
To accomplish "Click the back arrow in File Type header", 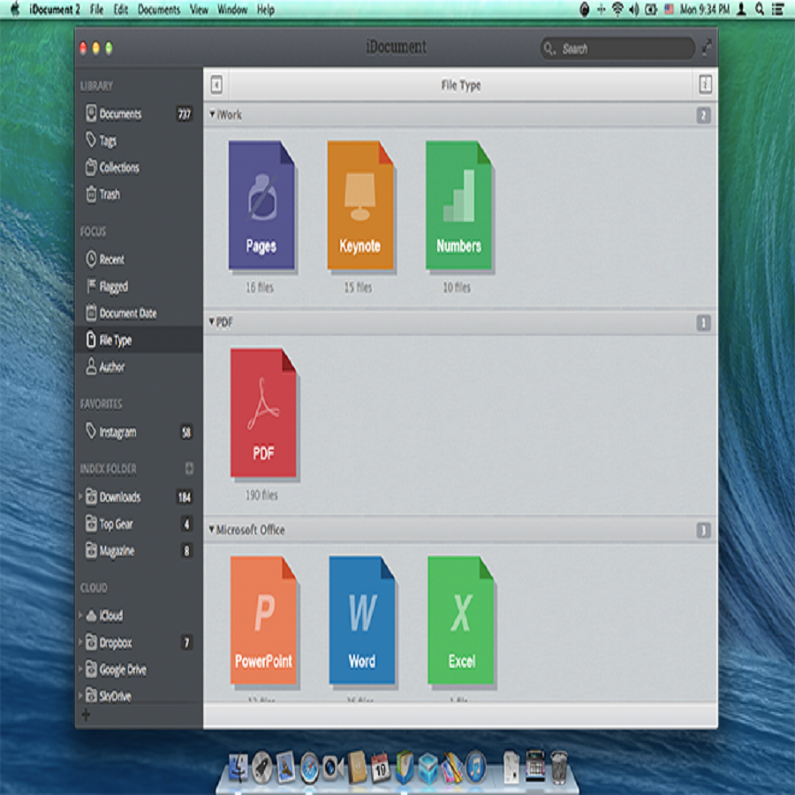I will [x=216, y=84].
